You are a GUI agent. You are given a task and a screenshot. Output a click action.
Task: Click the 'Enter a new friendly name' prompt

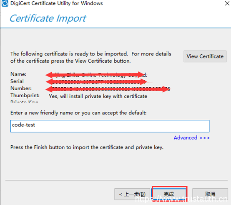[x=78, y=113]
